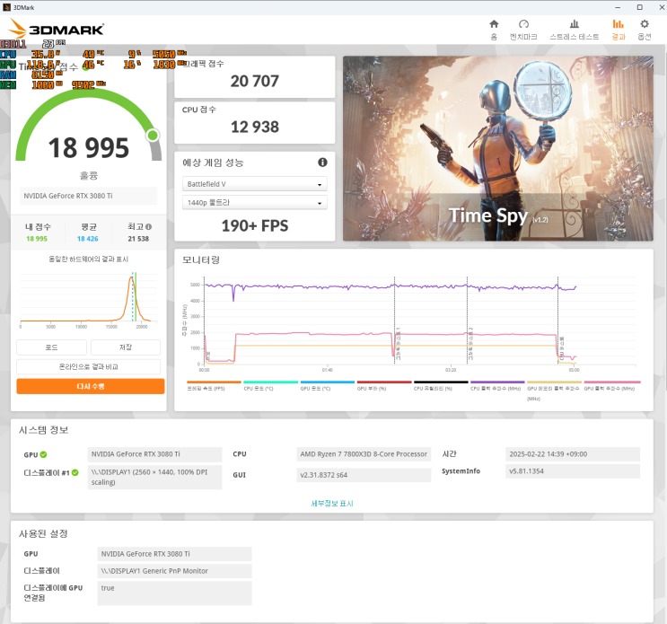The image size is (667, 624).
Task: Click the green checkmark beside GPU
Action: tap(43, 454)
